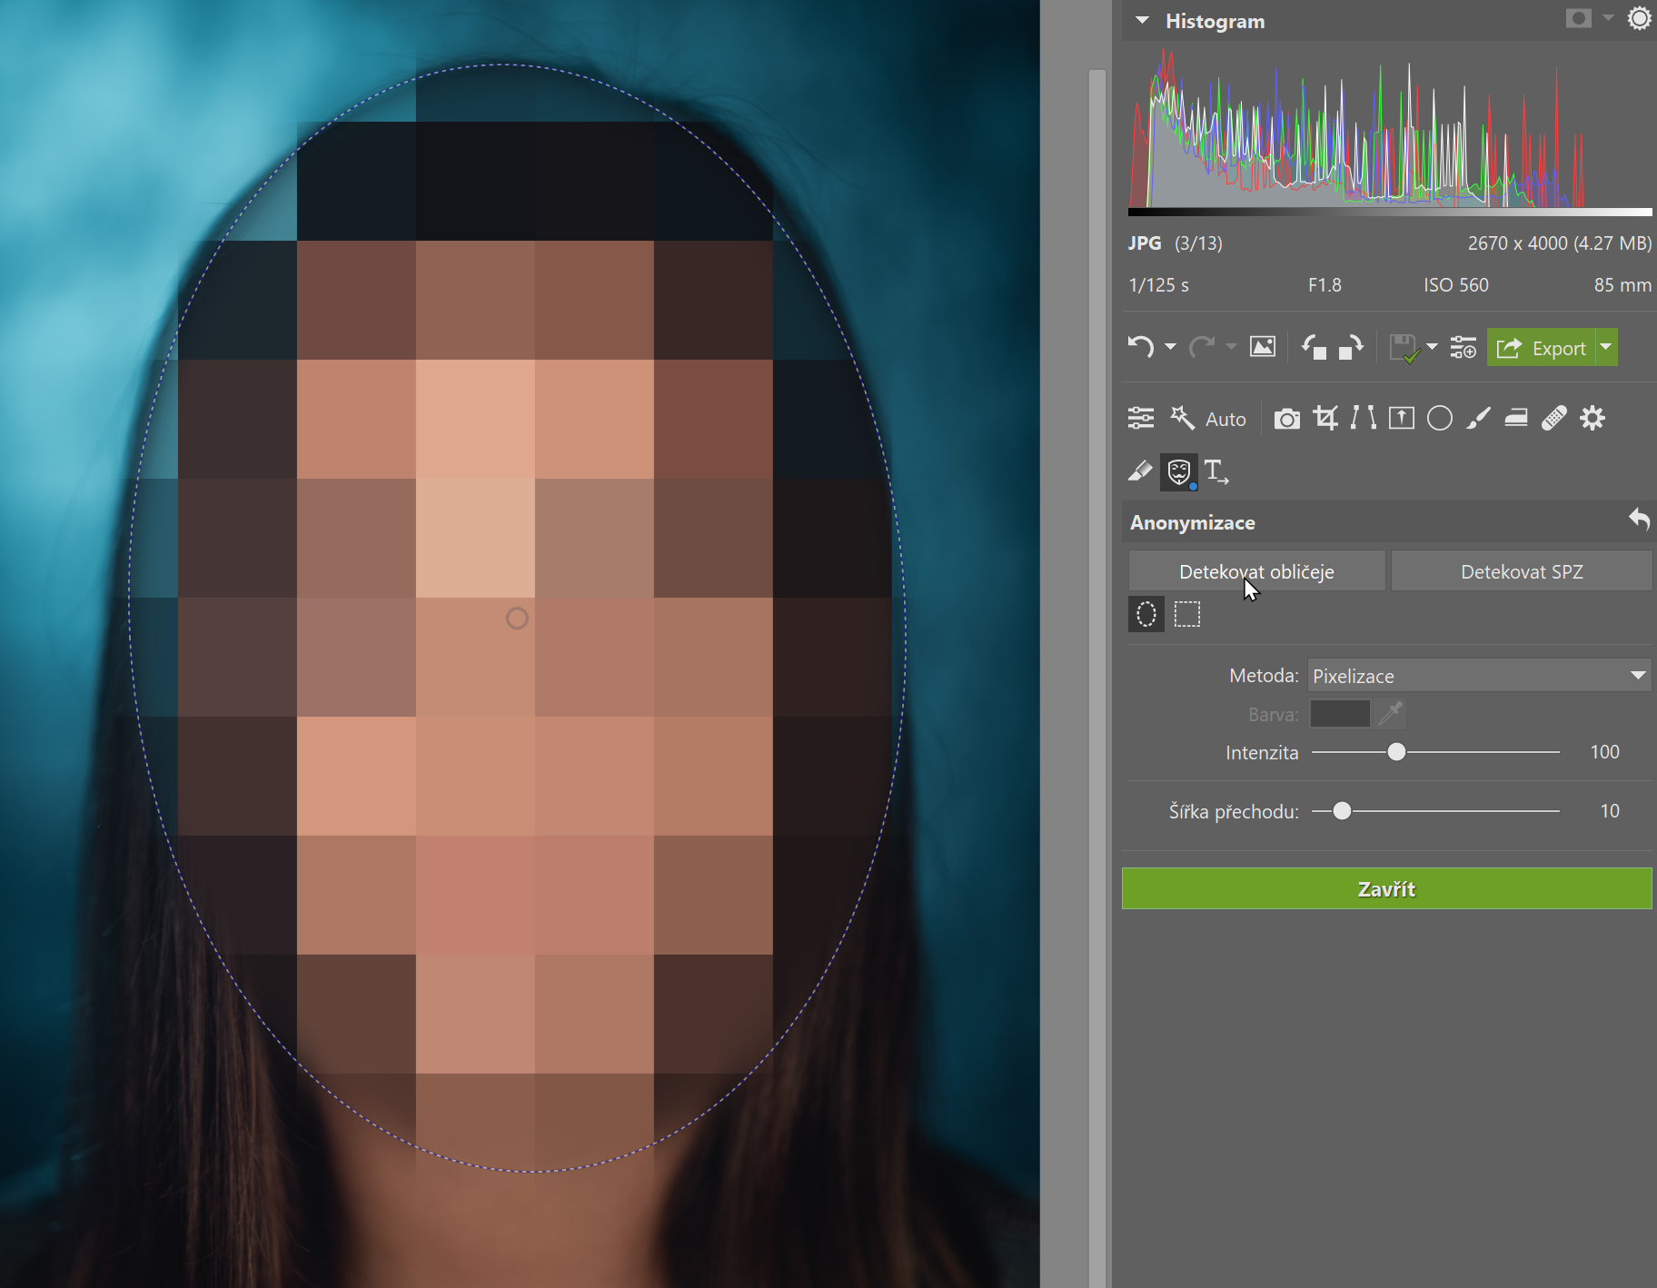The width and height of the screenshot is (1657, 1288).
Task: Toggle the histogram display mode icon
Action: (x=1579, y=18)
